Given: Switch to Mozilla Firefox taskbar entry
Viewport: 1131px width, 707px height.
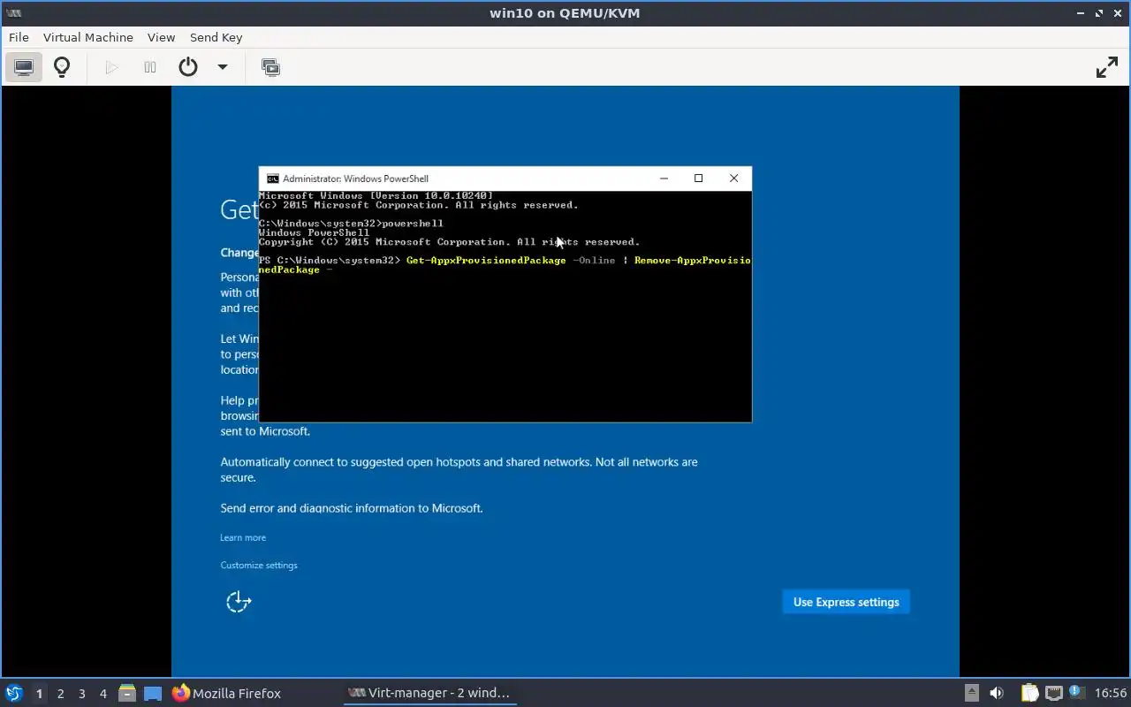Looking at the screenshot, I should tap(227, 693).
